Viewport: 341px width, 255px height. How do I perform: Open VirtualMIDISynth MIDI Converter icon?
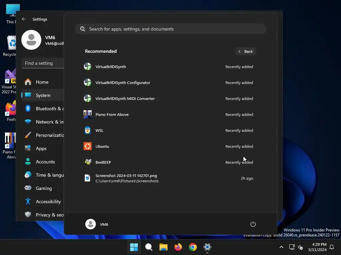pyautogui.click(x=88, y=98)
